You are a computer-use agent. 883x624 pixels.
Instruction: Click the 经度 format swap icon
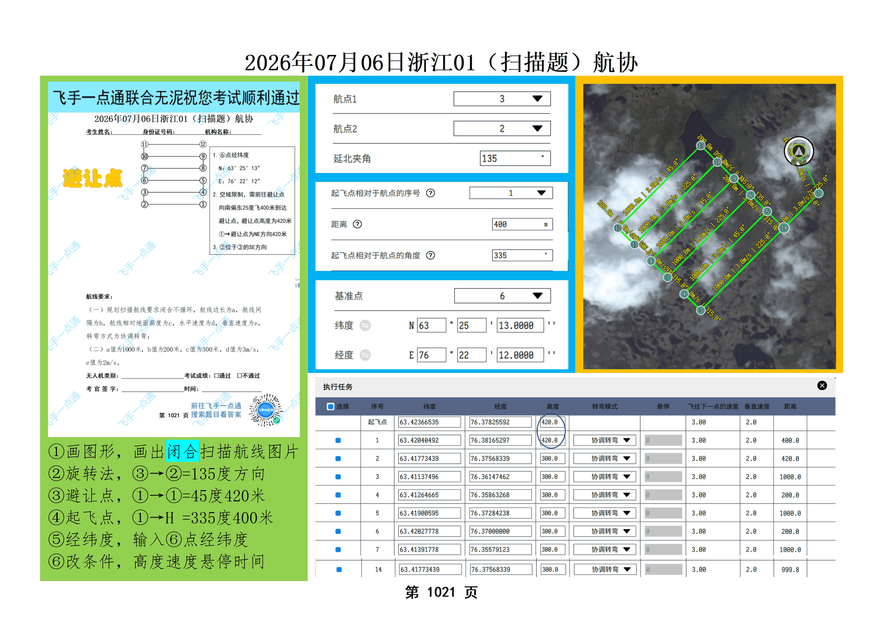(x=365, y=355)
